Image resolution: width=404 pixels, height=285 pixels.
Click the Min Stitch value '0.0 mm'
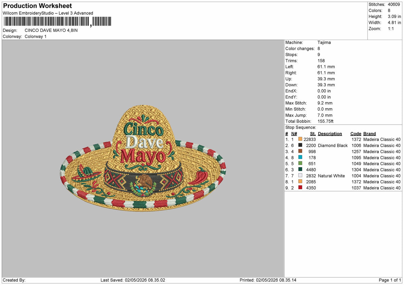click(325, 109)
